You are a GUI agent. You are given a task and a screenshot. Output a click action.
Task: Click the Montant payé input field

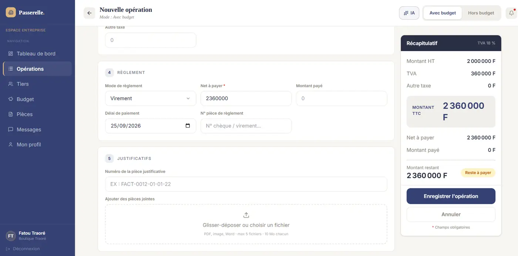click(x=342, y=98)
